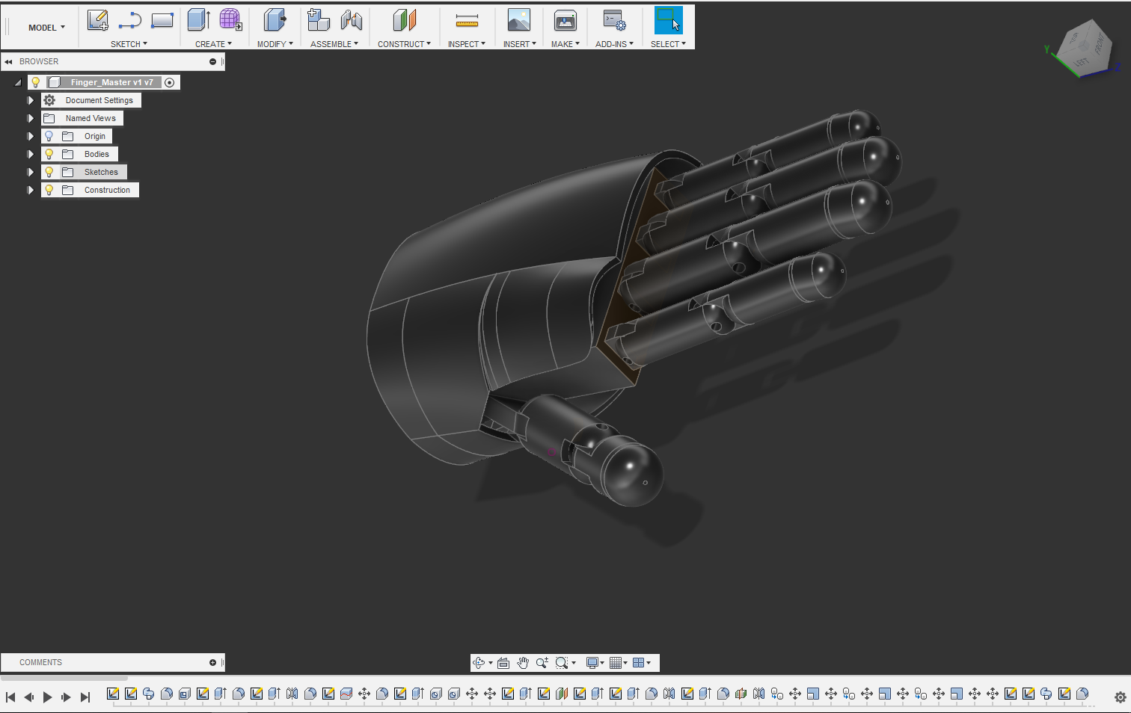Open the MODEL workspace dropdown
This screenshot has width=1131, height=713.
point(46,28)
